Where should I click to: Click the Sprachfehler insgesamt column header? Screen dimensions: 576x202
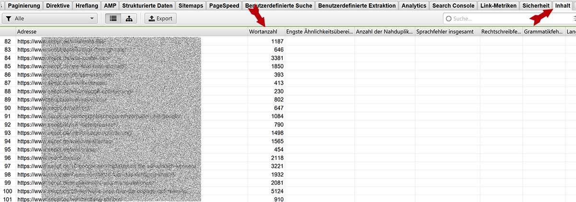tap(447, 32)
